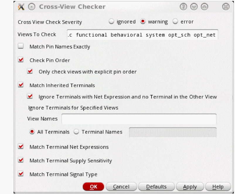Screen dimensions: 235x194
Task: Click the down-arrow shade icon in title bar
Action: coord(194,7)
